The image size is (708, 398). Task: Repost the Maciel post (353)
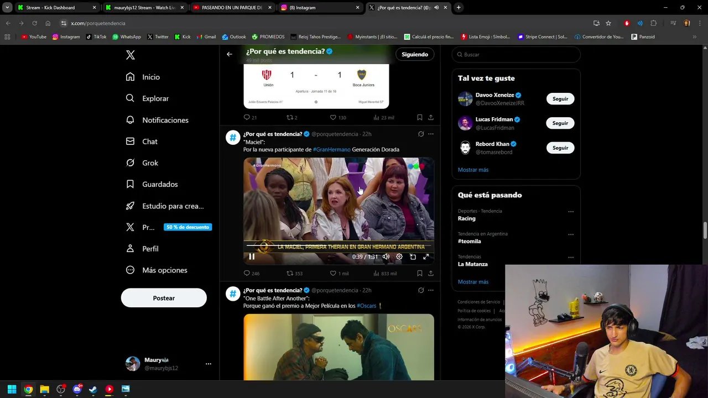(294, 273)
